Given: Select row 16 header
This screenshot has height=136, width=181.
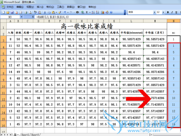Looking at the screenshot, I should pyautogui.click(x=3, y=124).
